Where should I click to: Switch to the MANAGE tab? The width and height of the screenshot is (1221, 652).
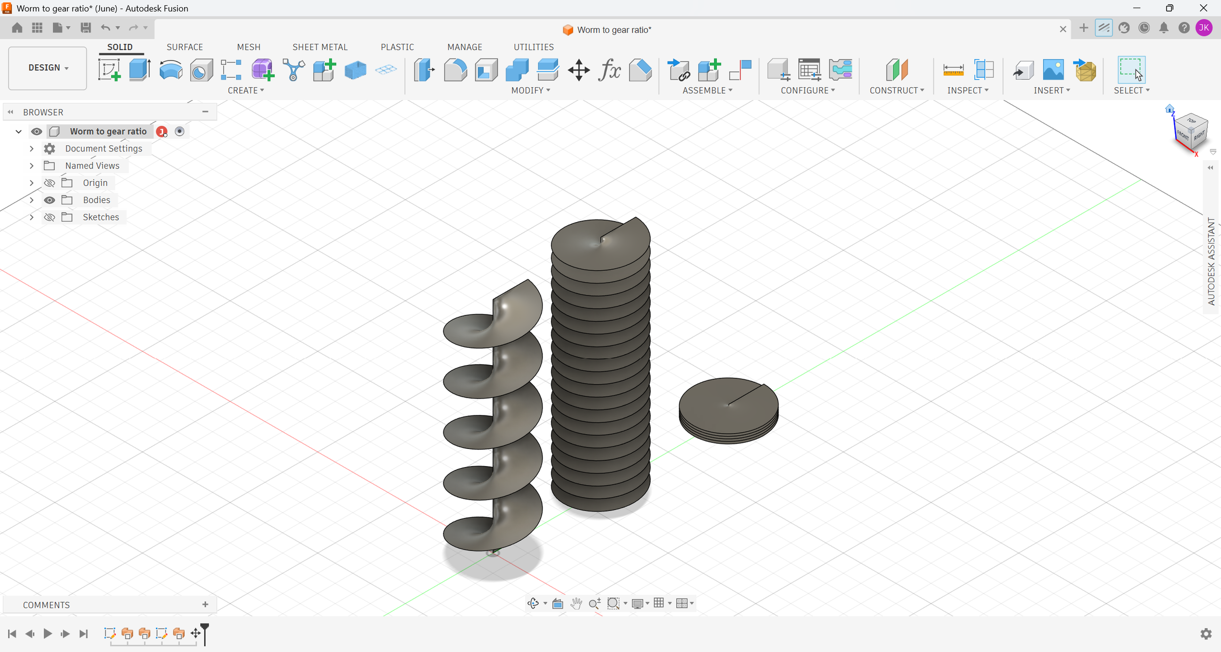click(464, 47)
